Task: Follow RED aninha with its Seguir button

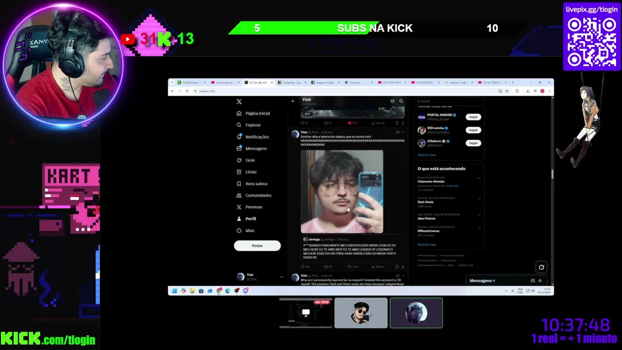Action: coord(473,130)
